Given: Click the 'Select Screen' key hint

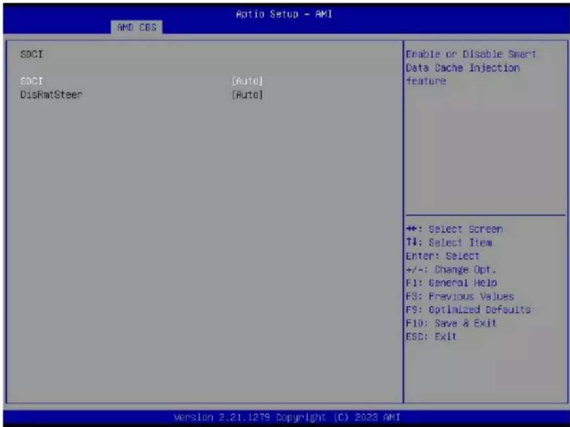Looking at the screenshot, I should (455, 229).
